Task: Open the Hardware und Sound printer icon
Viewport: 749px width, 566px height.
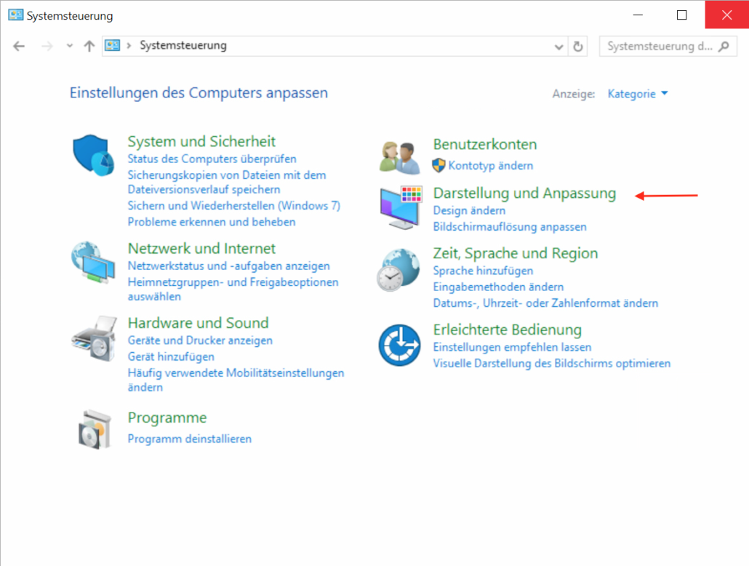Action: 94,338
